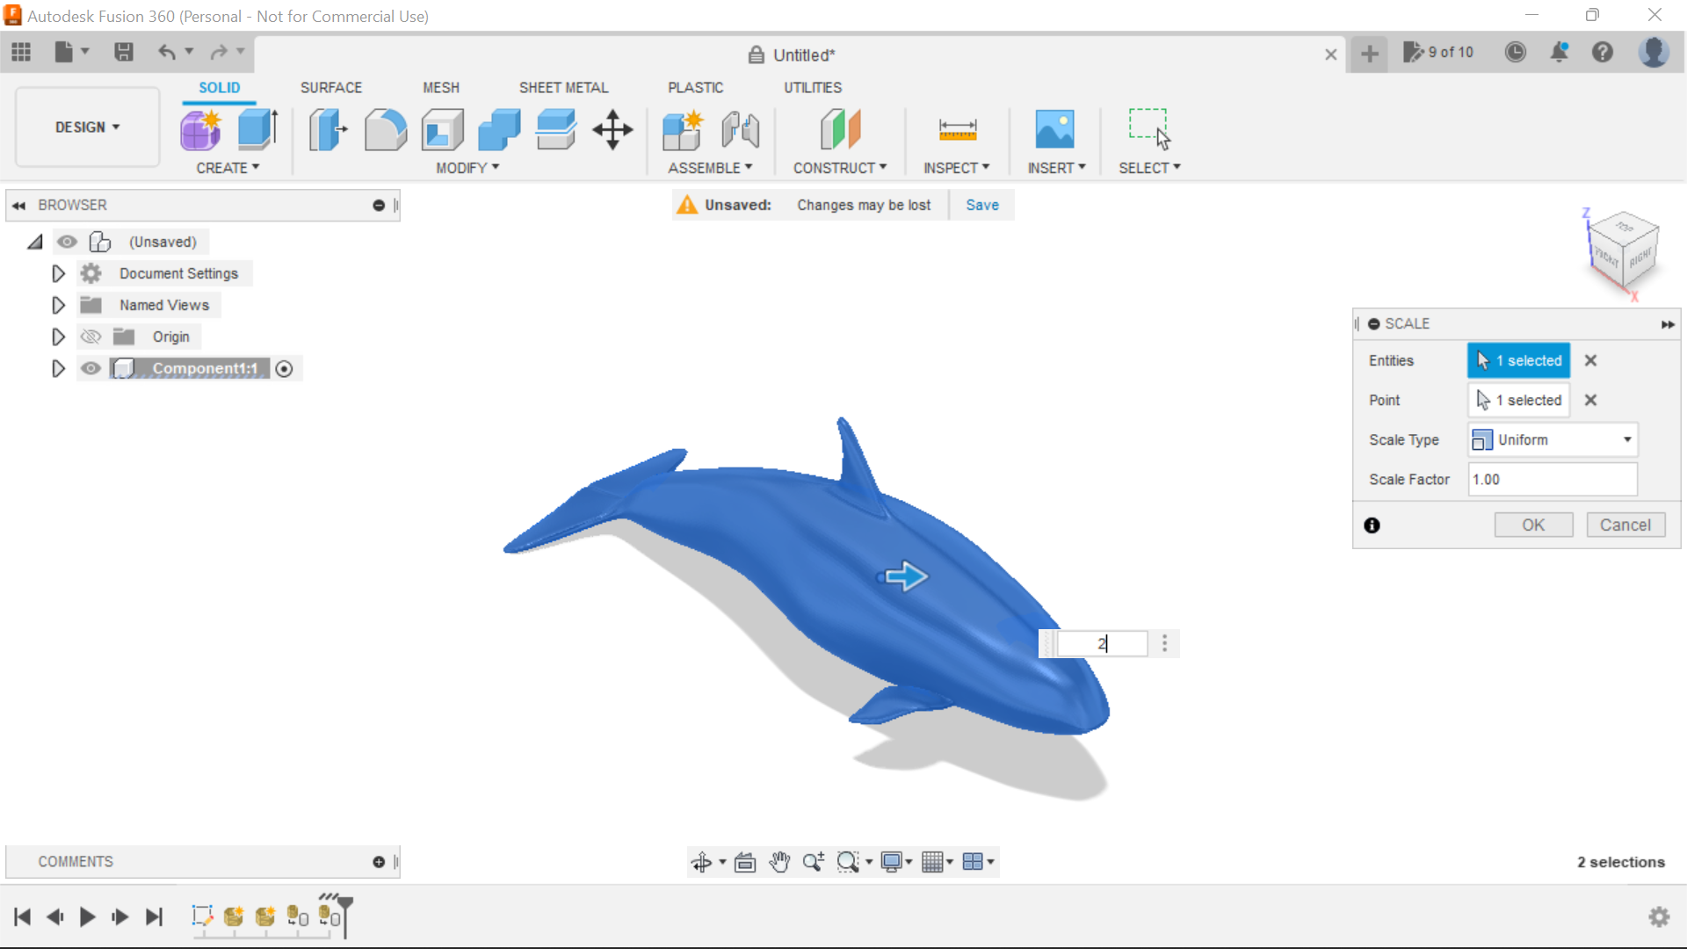Open the Measure tool under Inspect
The image size is (1687, 949).
tap(958, 129)
